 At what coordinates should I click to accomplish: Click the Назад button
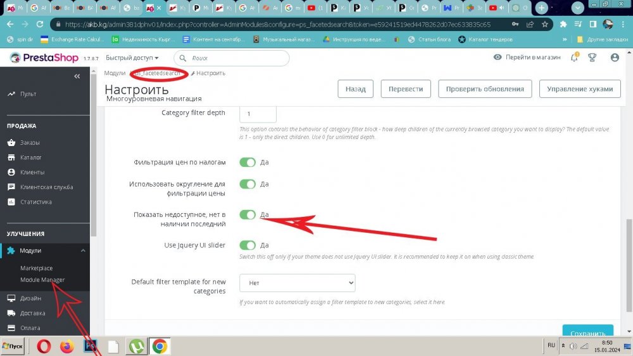[355, 89]
